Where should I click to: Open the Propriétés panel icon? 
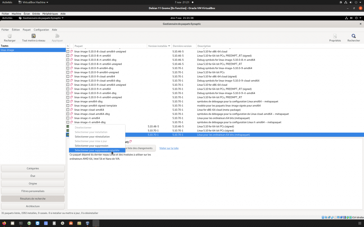[335, 36]
